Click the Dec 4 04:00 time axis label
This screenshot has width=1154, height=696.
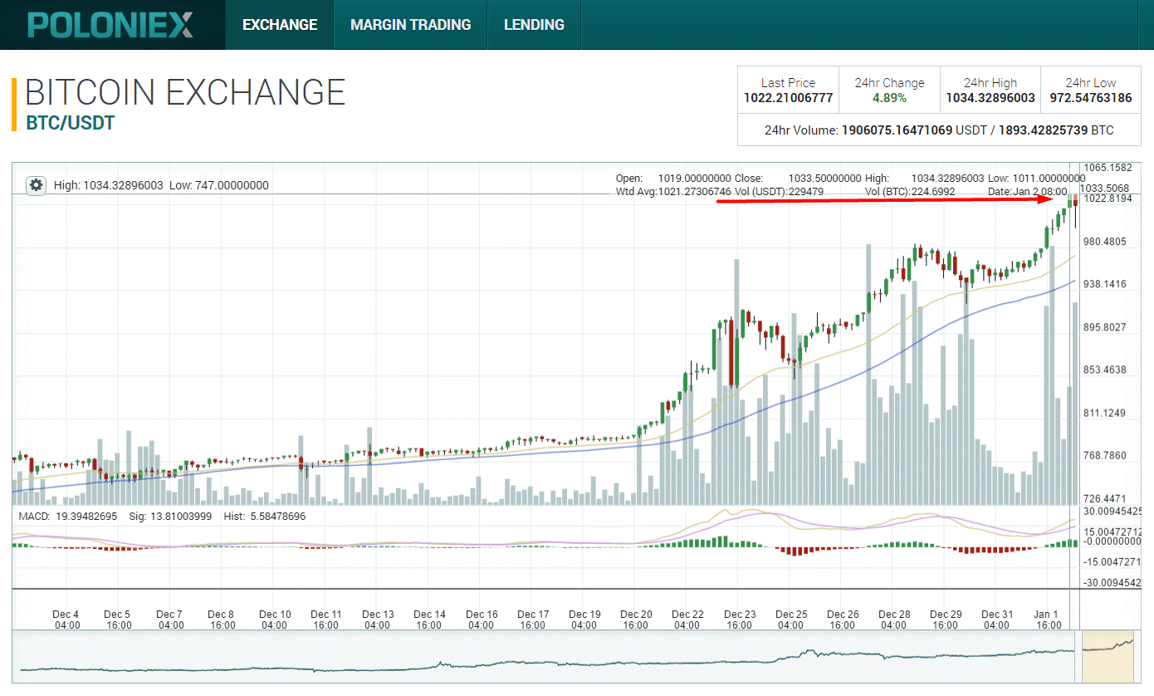click(66, 620)
